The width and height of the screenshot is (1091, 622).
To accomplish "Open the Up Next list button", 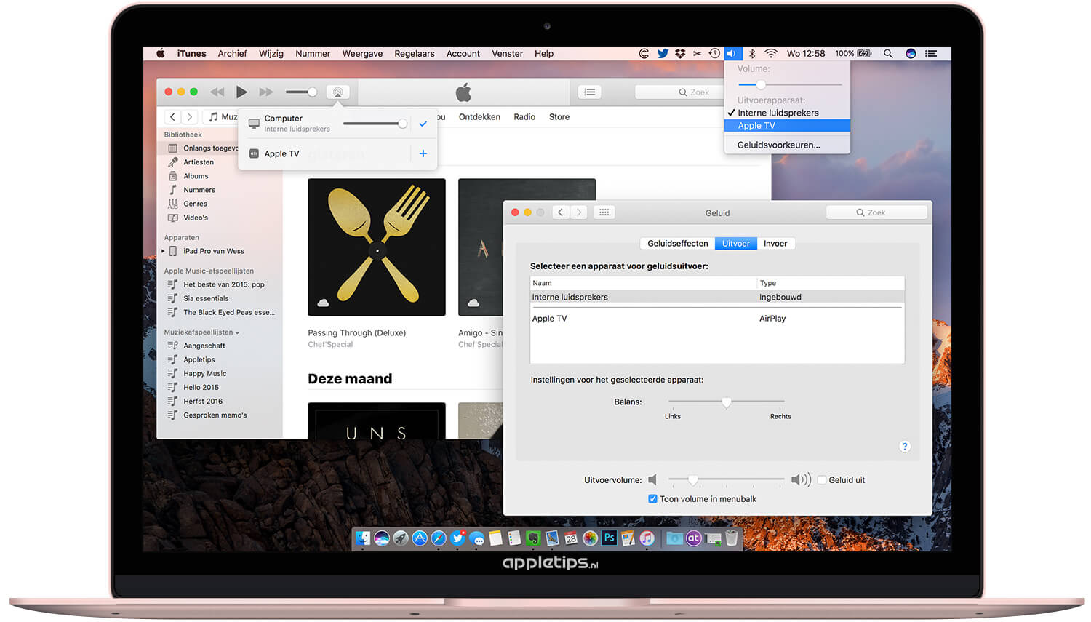I will point(590,92).
